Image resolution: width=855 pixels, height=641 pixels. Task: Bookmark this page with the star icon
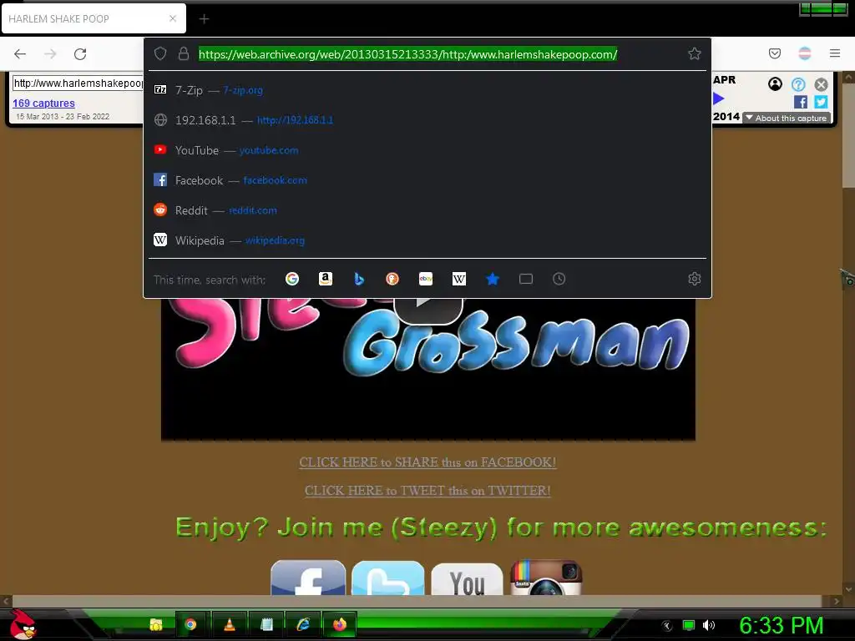[x=694, y=53]
